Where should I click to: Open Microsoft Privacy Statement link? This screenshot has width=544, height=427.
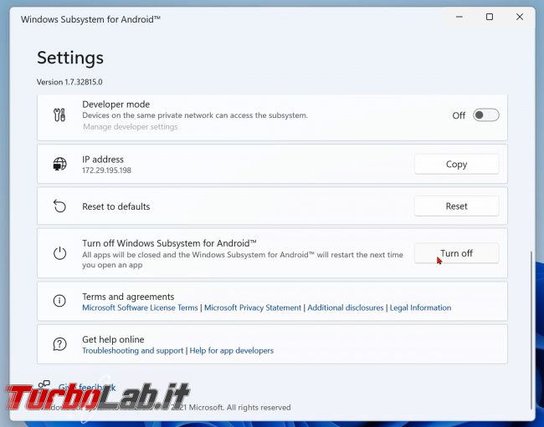[253, 308]
